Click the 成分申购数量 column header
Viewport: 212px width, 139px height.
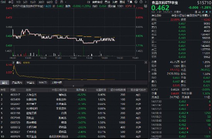[118, 90]
